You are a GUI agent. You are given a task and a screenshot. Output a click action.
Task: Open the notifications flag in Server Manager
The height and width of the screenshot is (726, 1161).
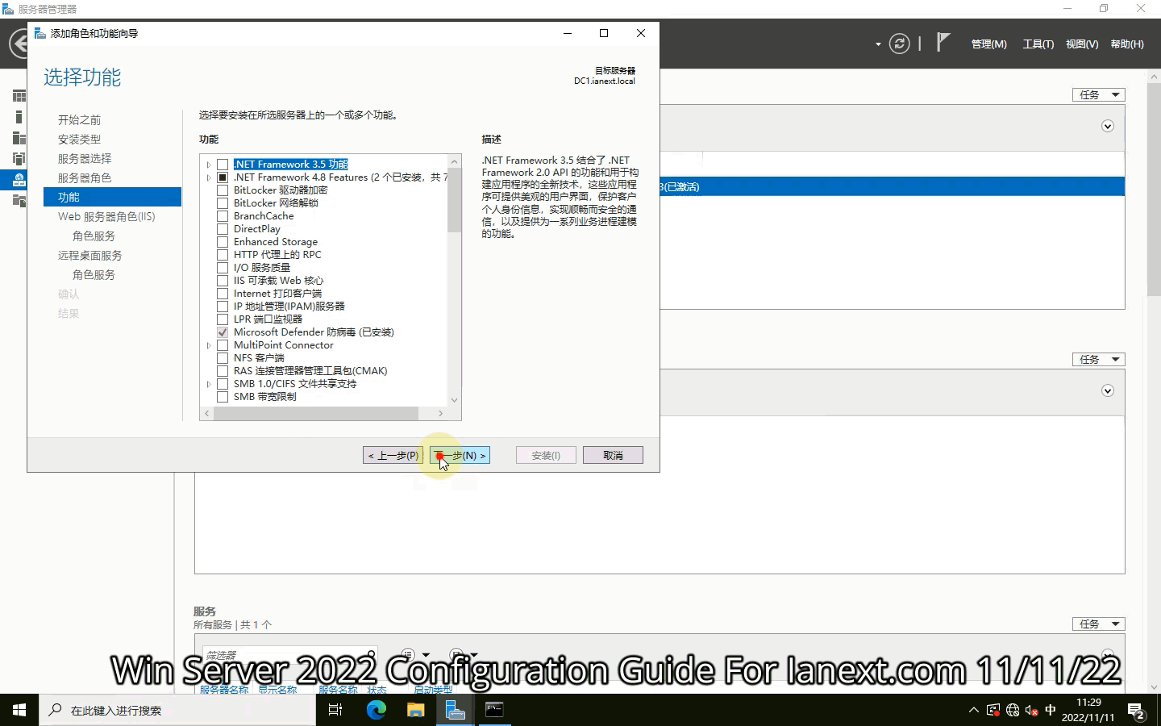point(943,42)
